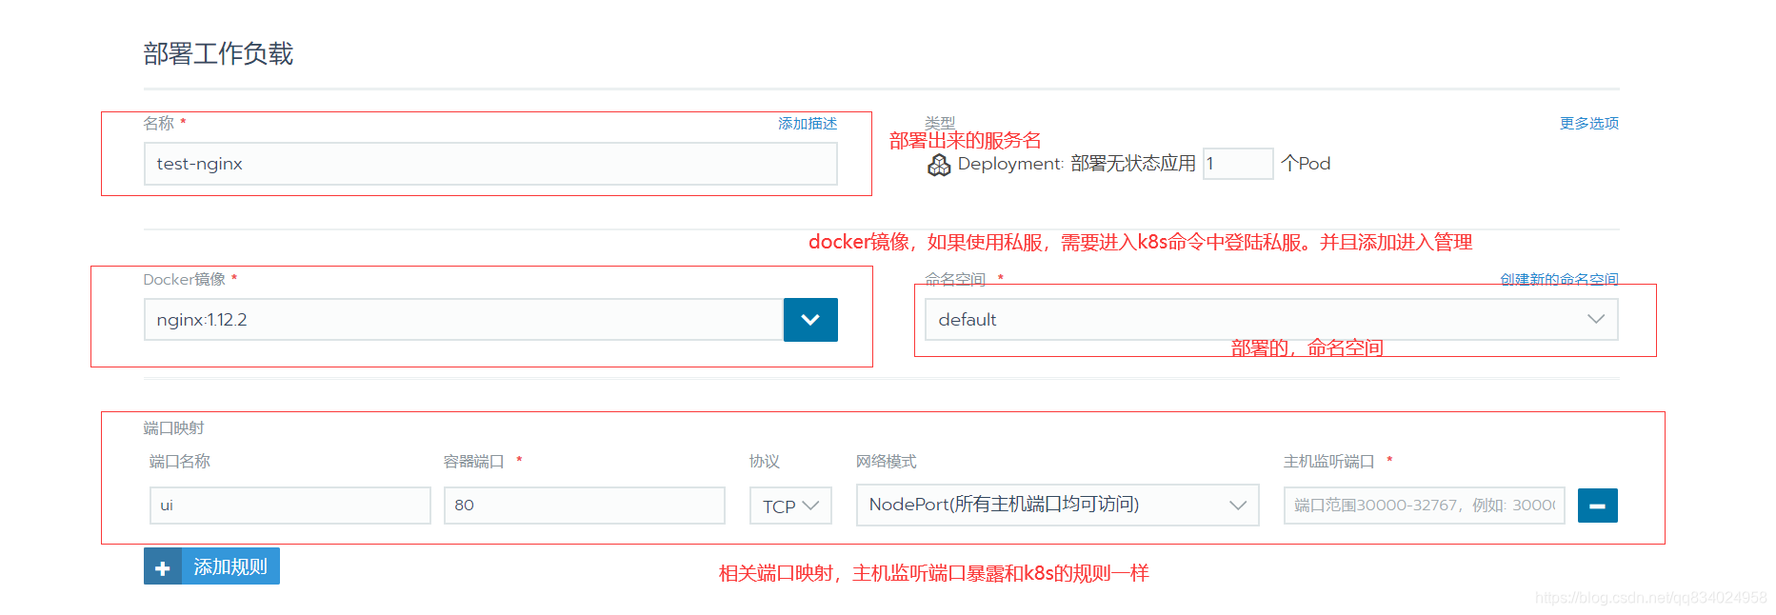Click the 部署工作负载 page heading
This screenshot has height=615, width=1776.
218,53
